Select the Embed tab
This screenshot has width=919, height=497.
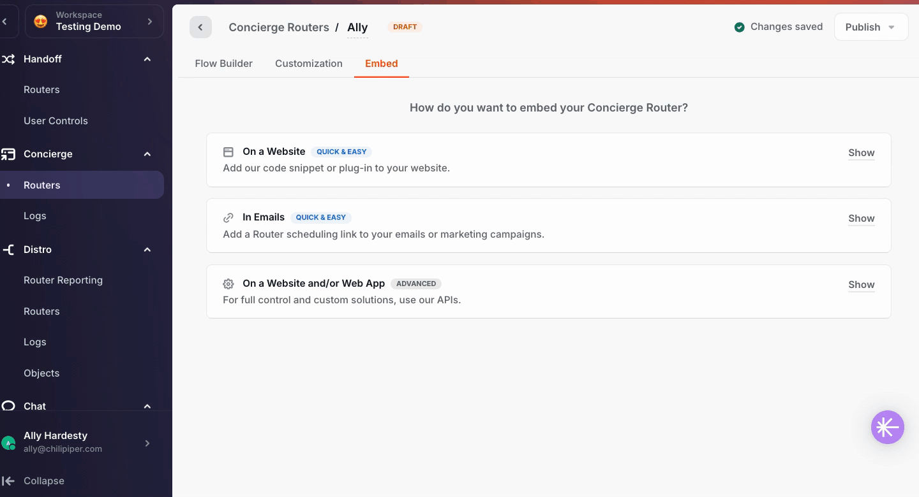click(382, 64)
